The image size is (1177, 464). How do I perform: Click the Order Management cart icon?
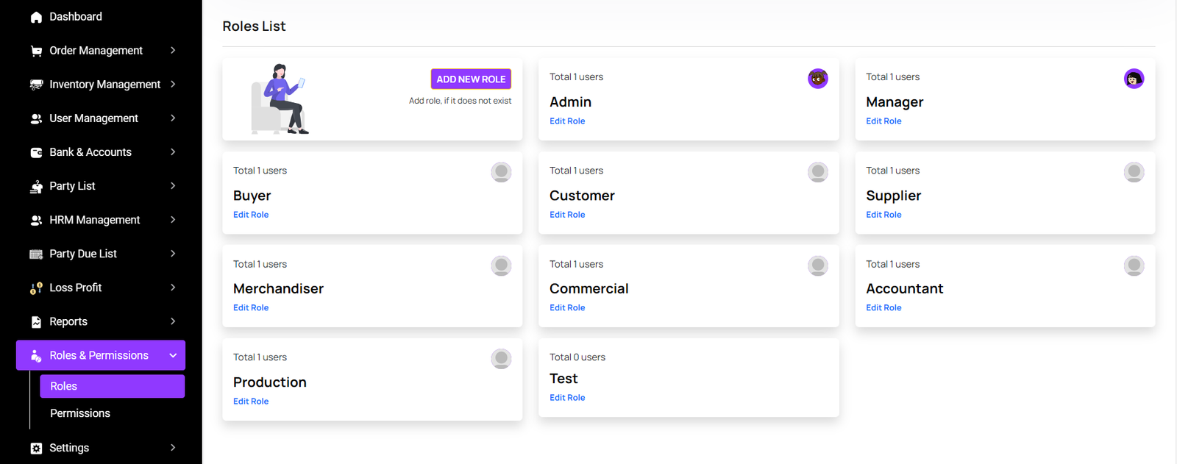point(36,51)
